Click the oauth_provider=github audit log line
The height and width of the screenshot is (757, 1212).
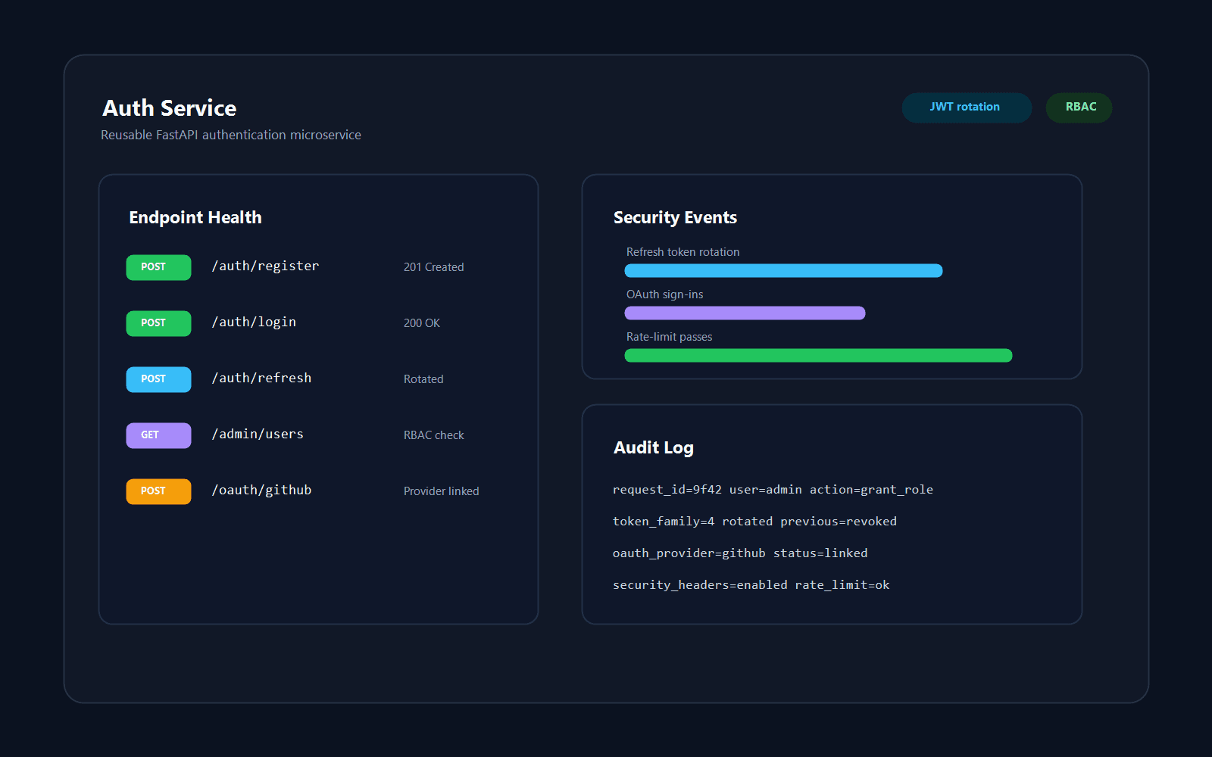(740, 553)
